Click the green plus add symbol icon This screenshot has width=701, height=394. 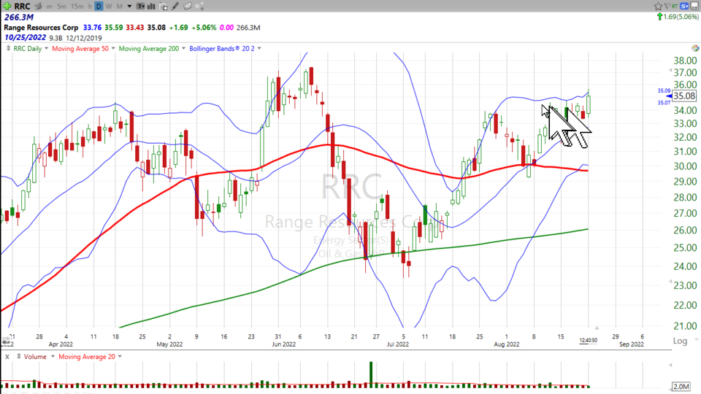click(7, 6)
